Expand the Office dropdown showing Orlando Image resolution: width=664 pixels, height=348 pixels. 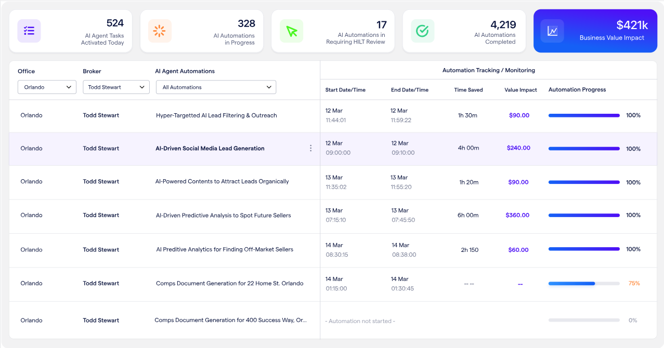47,87
